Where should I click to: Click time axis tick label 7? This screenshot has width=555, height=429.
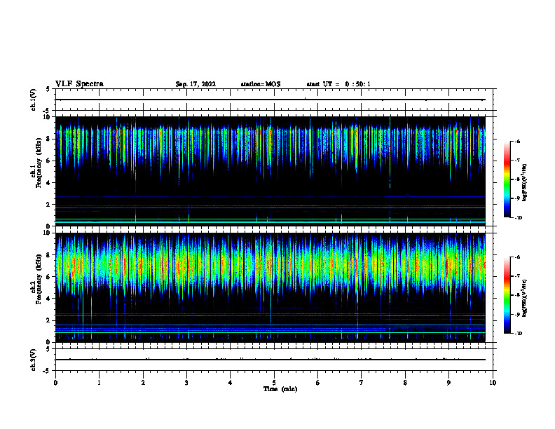tap(362, 383)
